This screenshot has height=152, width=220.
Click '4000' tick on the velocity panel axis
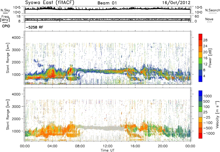[16, 94]
